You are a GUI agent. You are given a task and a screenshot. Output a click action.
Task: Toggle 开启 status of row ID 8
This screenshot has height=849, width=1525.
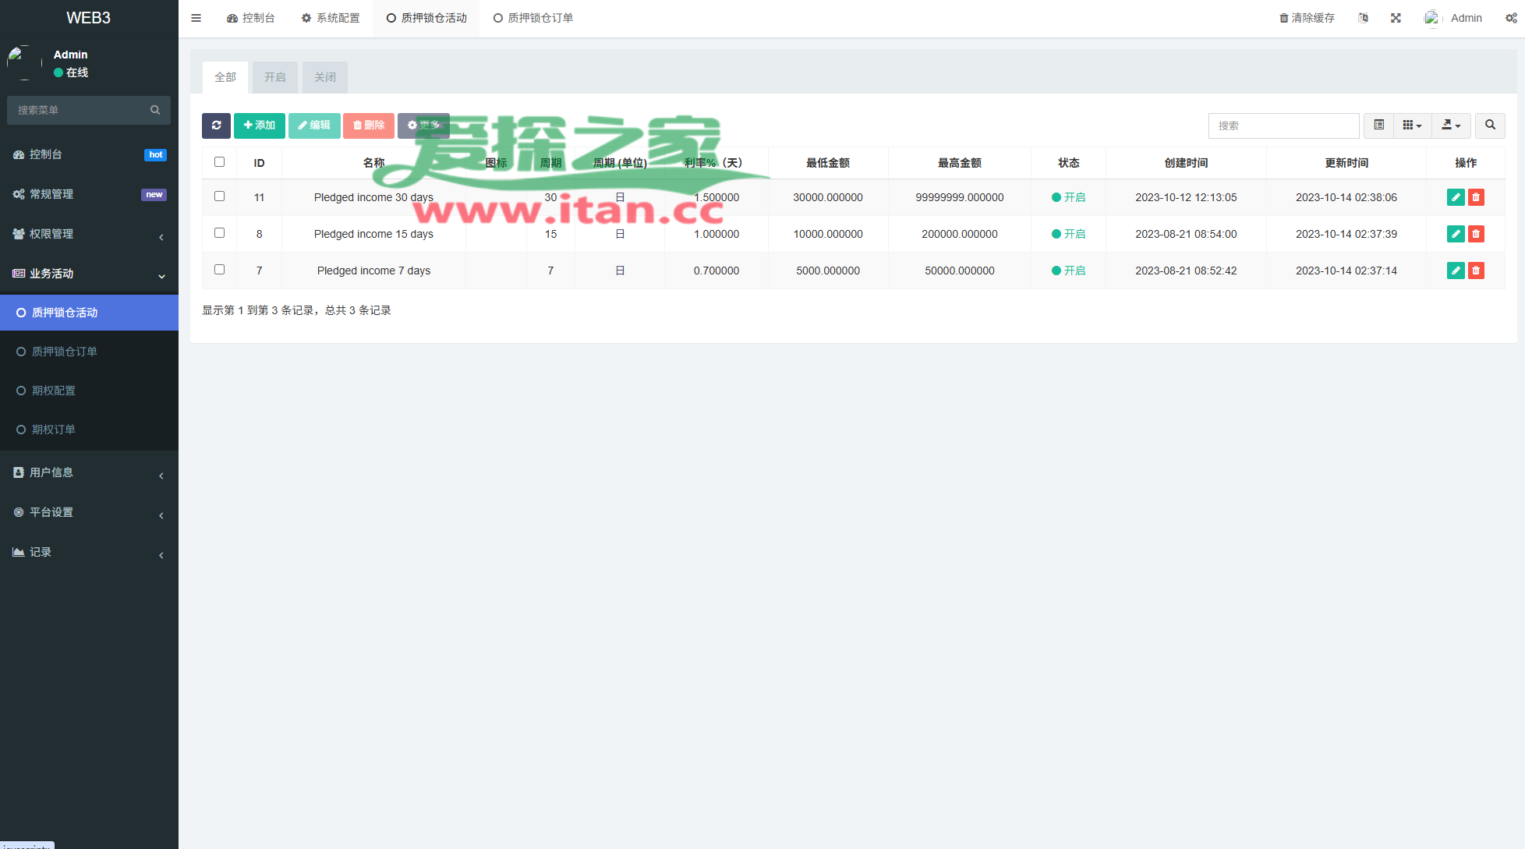1069,234
